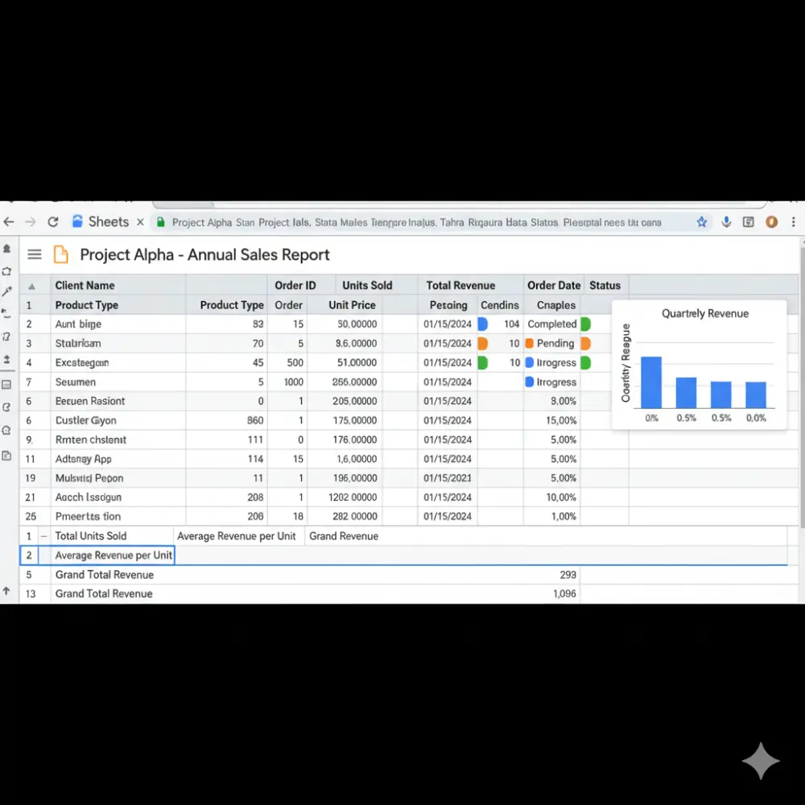
Task: Click the sort triangle in the header corner
Action: point(32,285)
